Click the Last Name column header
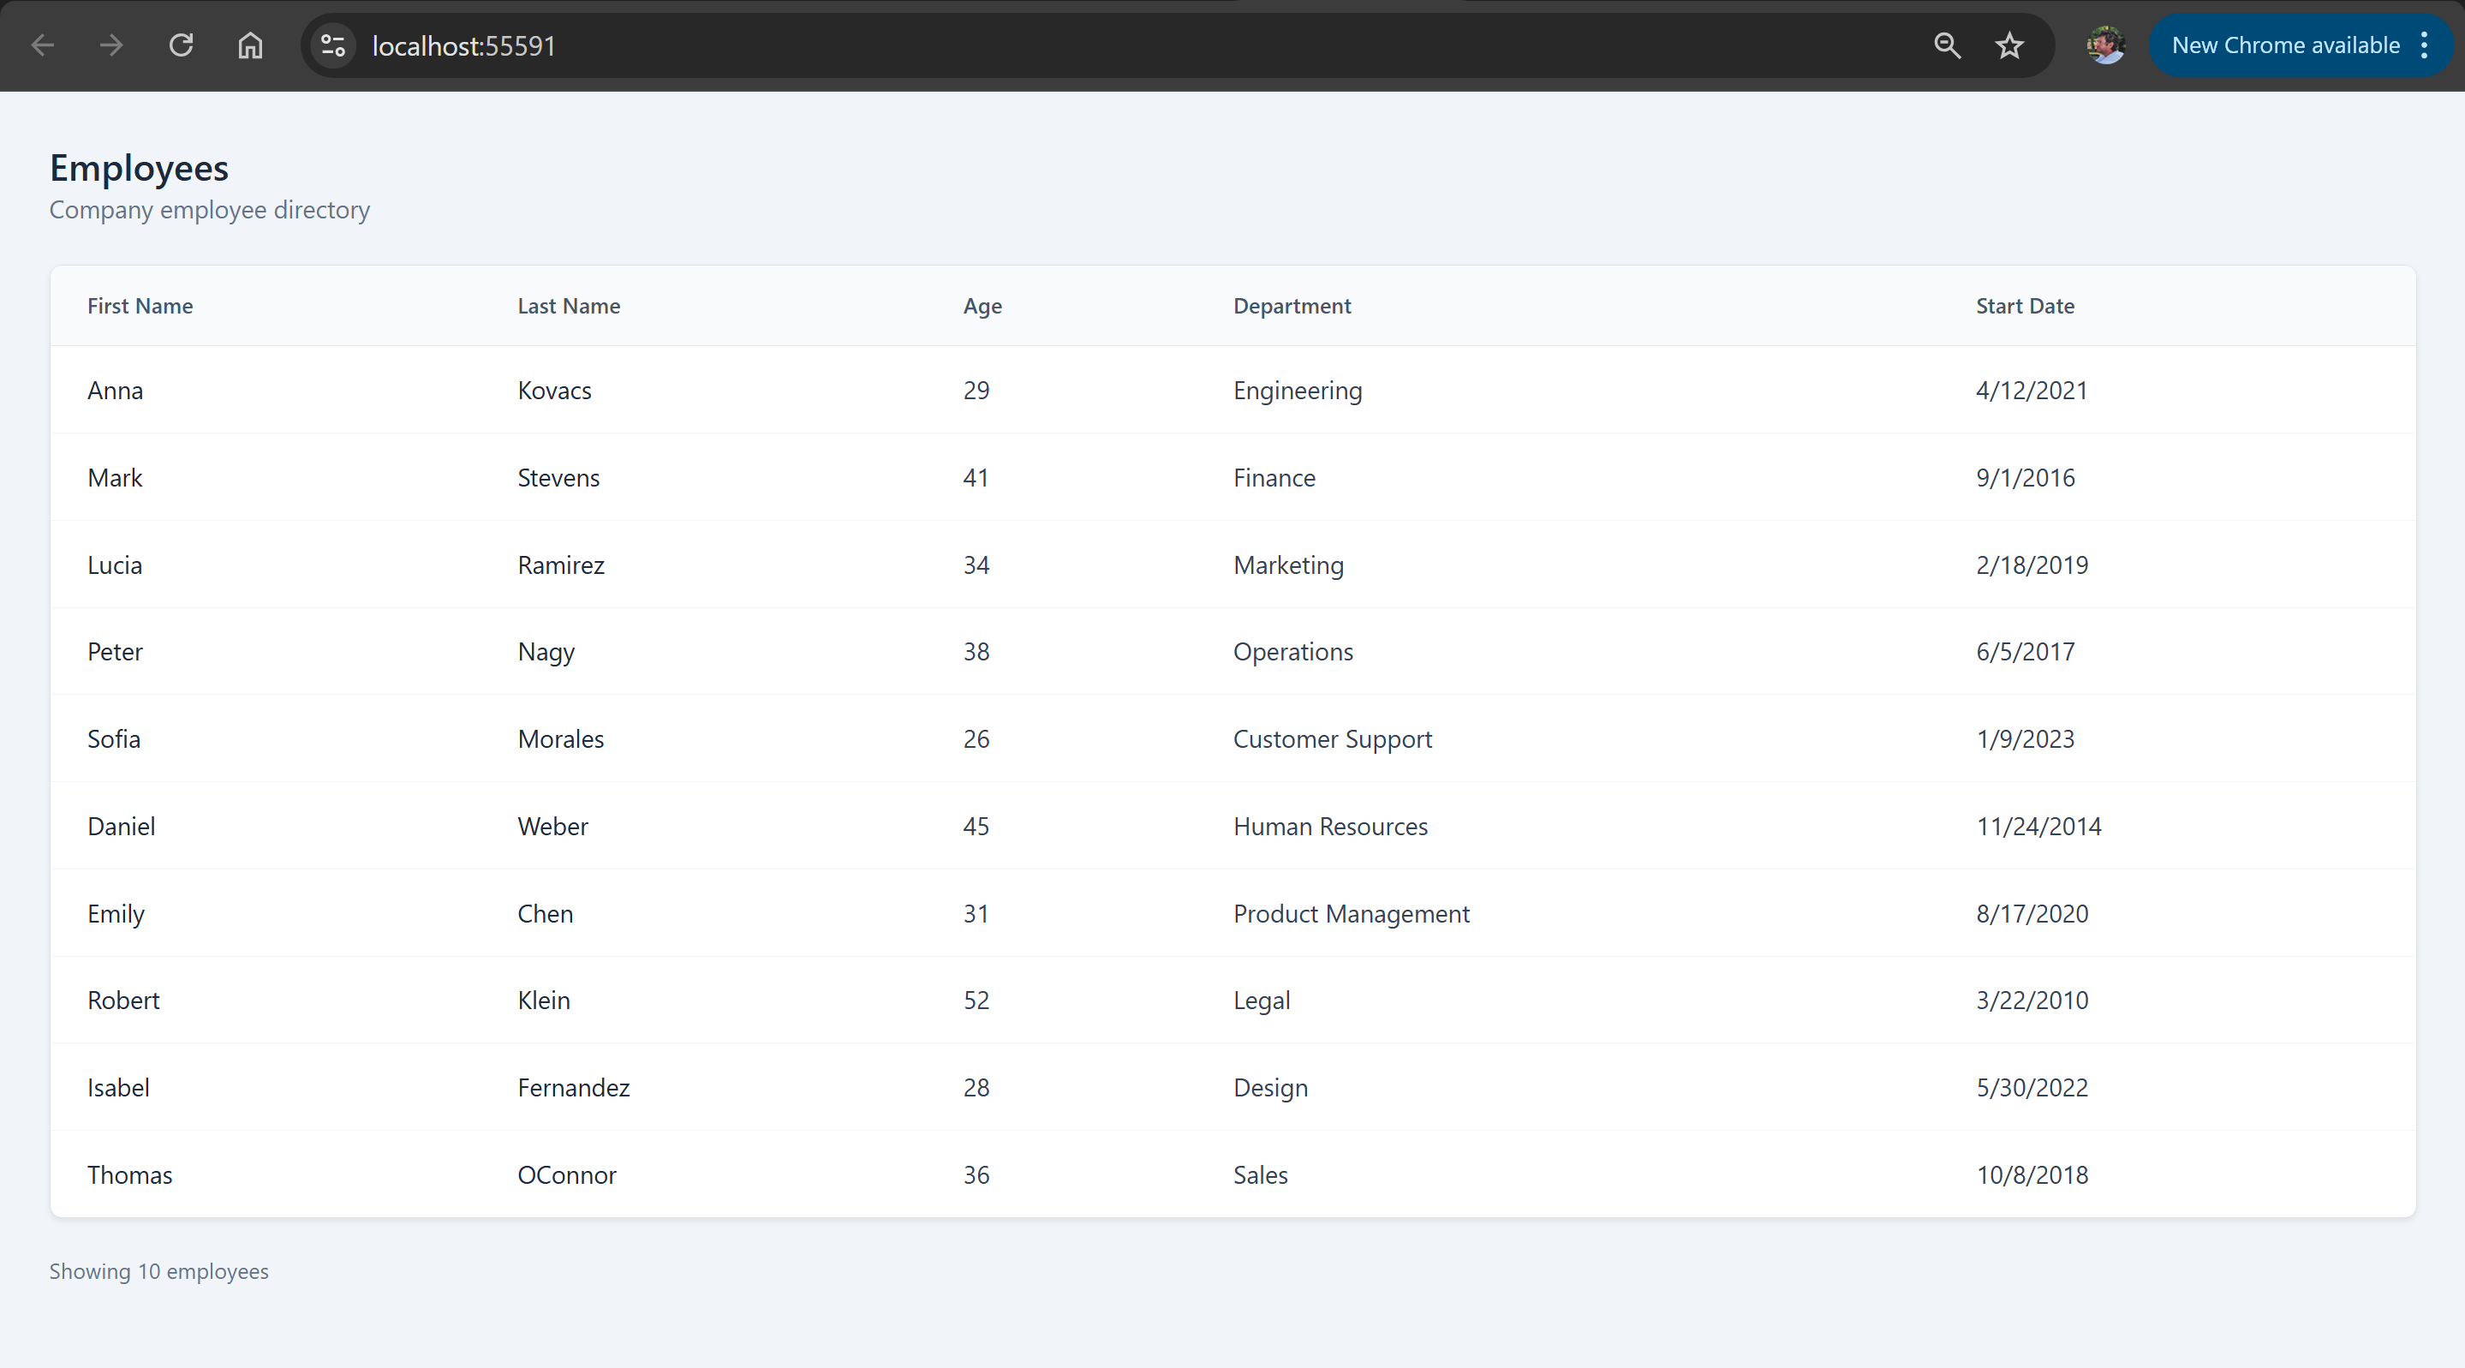Screen dimensions: 2465x1368 coord(569,307)
